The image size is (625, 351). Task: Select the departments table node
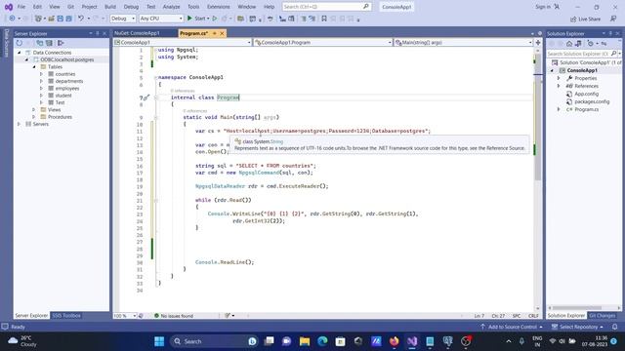click(x=69, y=81)
